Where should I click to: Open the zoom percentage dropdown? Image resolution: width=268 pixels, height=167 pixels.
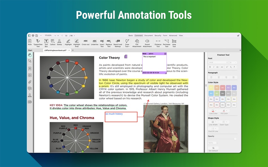pos(55,35)
